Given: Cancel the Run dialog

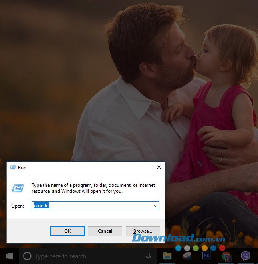Looking at the screenshot, I should coord(105,231).
